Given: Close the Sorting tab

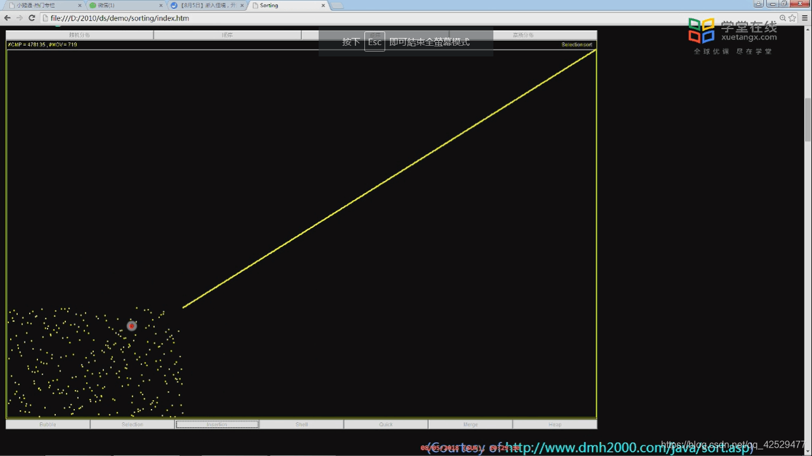Looking at the screenshot, I should (x=323, y=5).
